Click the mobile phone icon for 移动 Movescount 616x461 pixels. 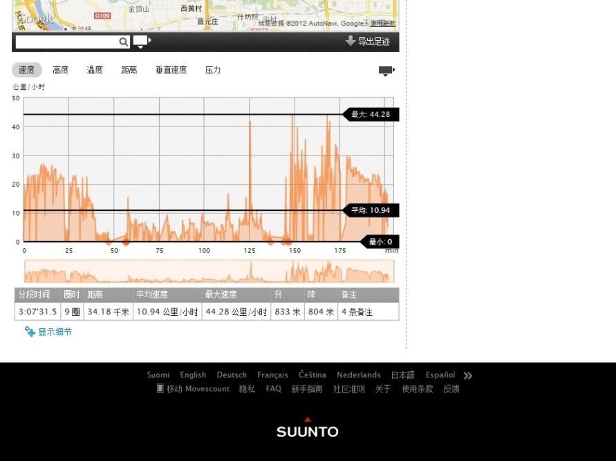160,388
